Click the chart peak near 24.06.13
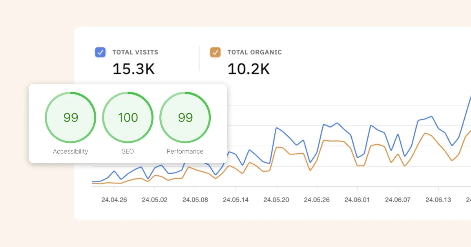 point(431,116)
